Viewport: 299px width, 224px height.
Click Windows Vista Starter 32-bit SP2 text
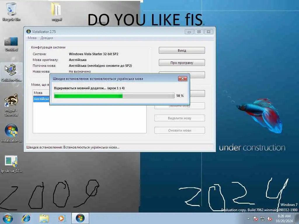tap(93, 54)
